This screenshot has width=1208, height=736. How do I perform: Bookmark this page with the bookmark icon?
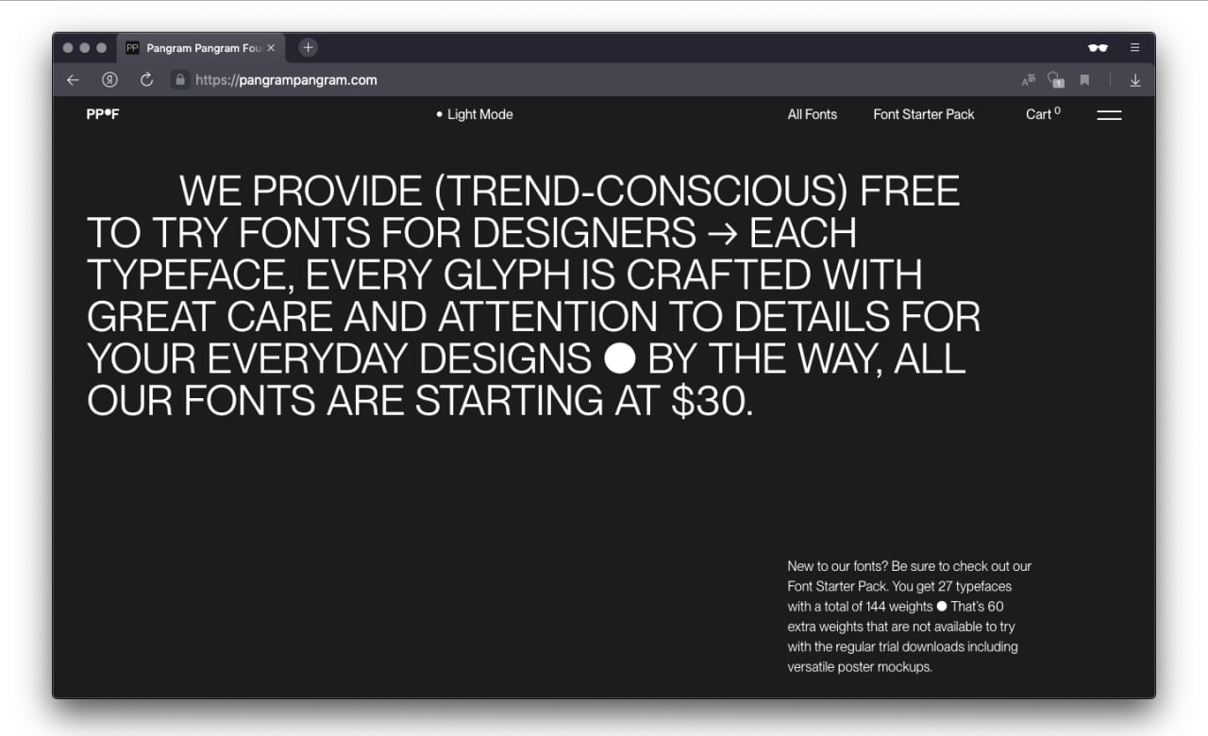point(1084,80)
